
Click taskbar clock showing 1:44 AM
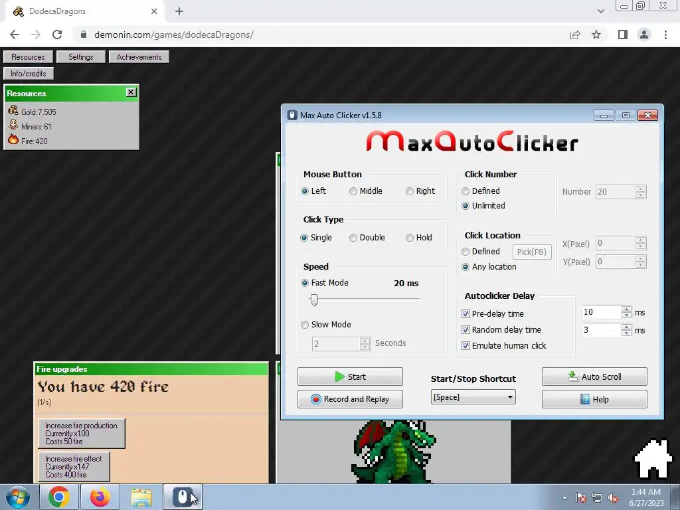click(x=646, y=497)
